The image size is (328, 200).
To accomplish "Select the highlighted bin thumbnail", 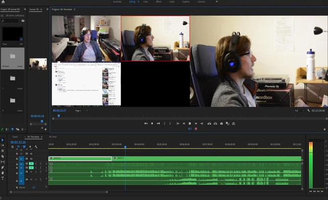I will (x=13, y=58).
